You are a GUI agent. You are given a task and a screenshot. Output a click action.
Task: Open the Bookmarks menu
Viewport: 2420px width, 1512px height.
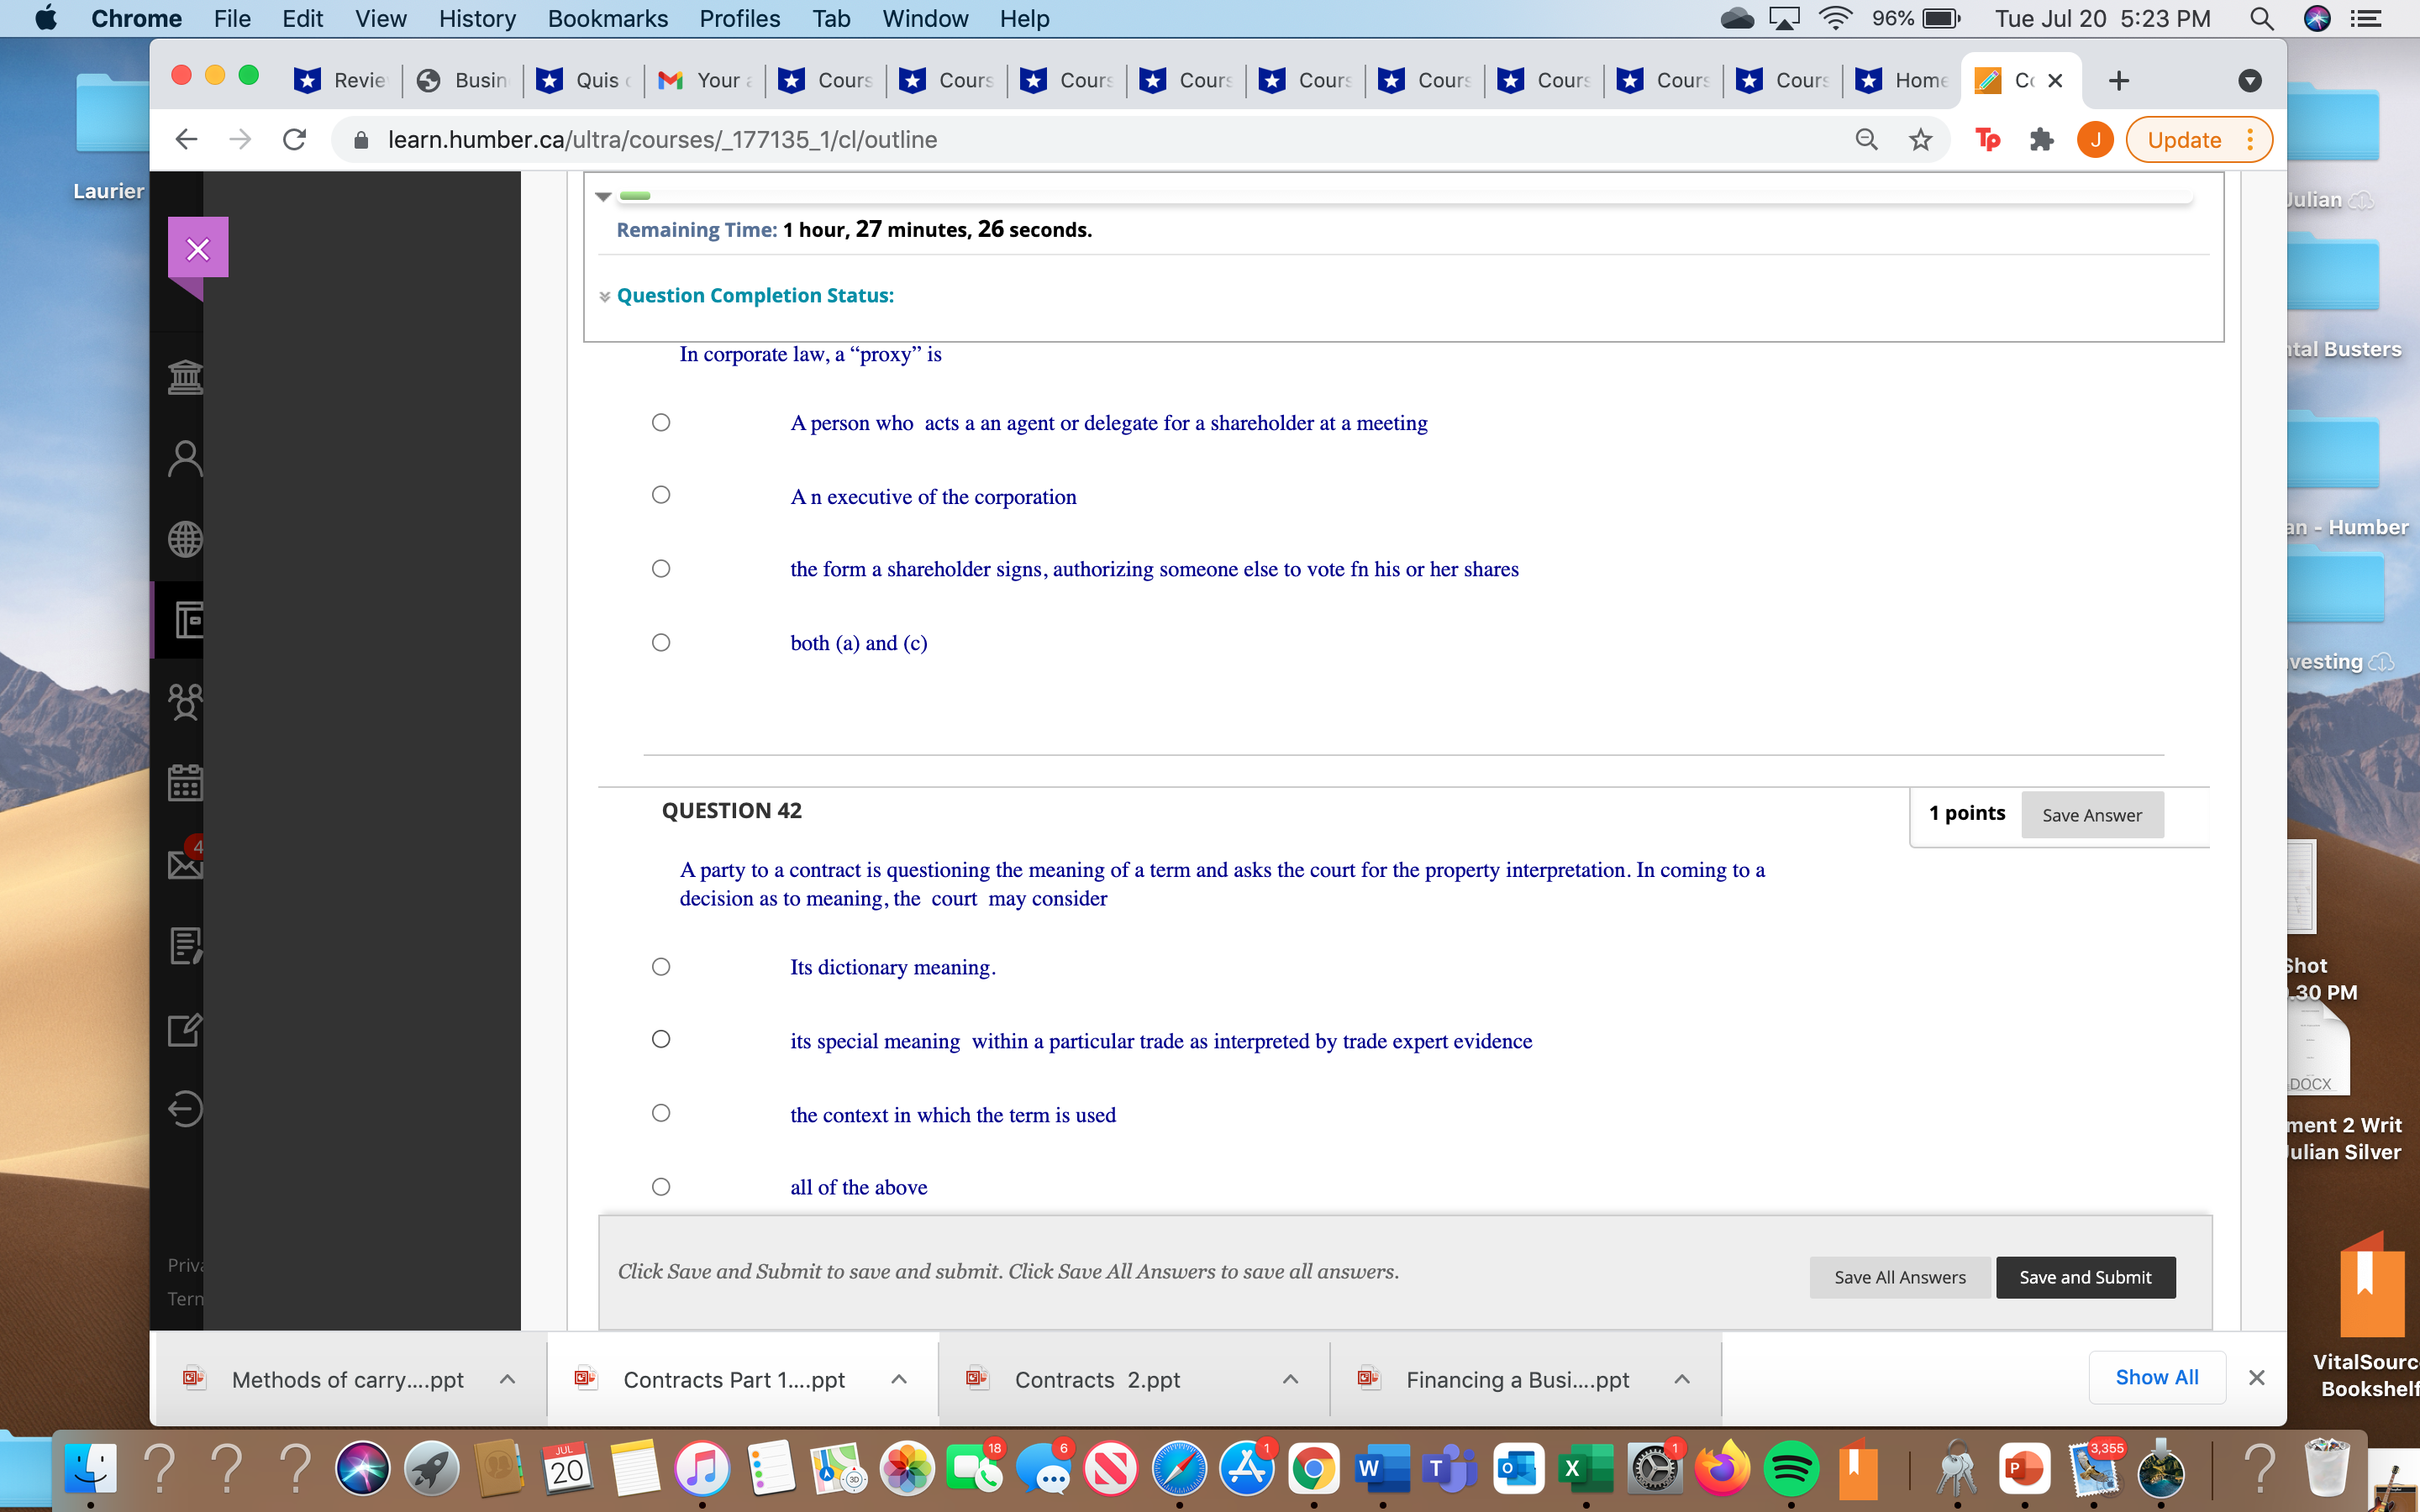point(608,18)
